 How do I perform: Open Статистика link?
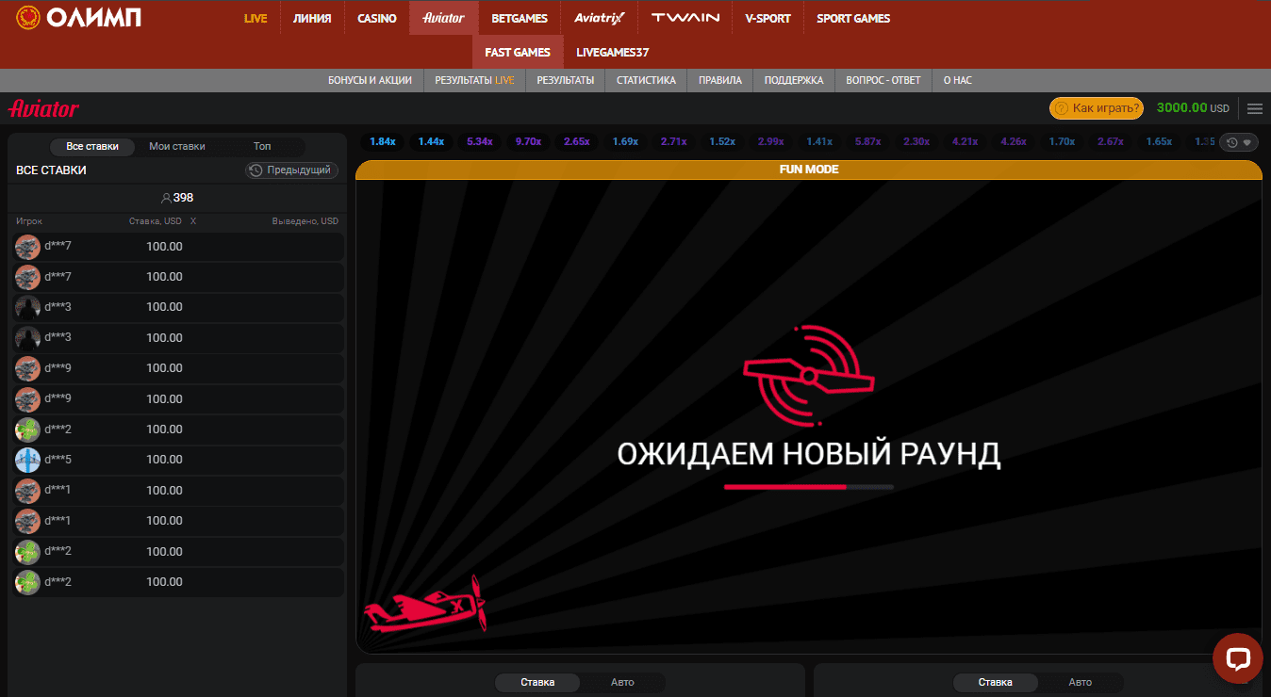tap(646, 80)
